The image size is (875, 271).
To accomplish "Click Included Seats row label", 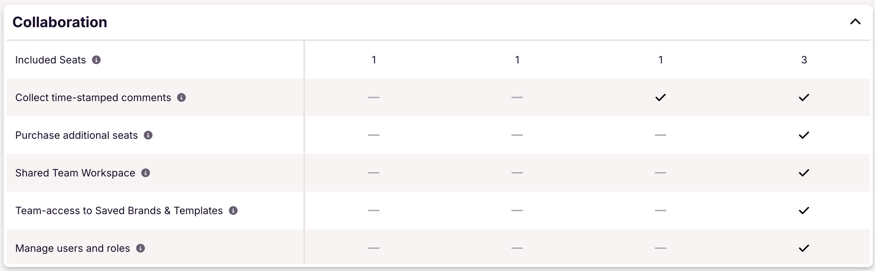I will click(x=51, y=60).
